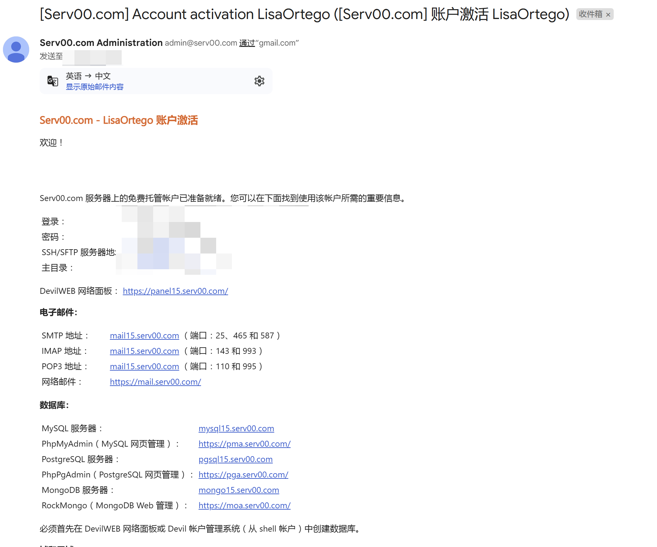Screen dimensions: 657x547
Task: Click the SSH/SFTP 服务器地 label
Action: [79, 252]
